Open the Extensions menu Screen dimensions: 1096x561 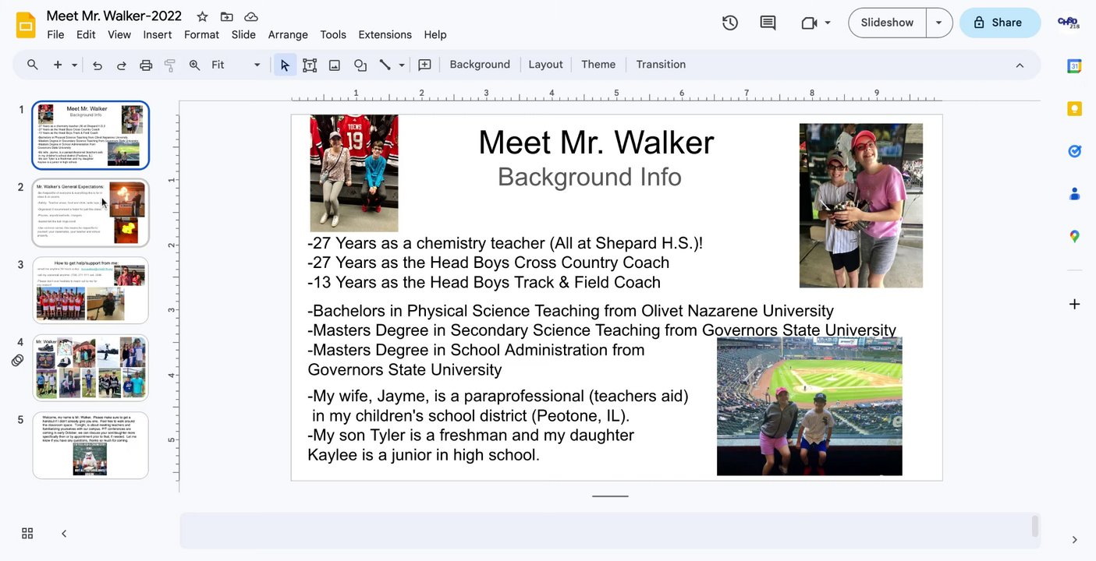coord(385,34)
